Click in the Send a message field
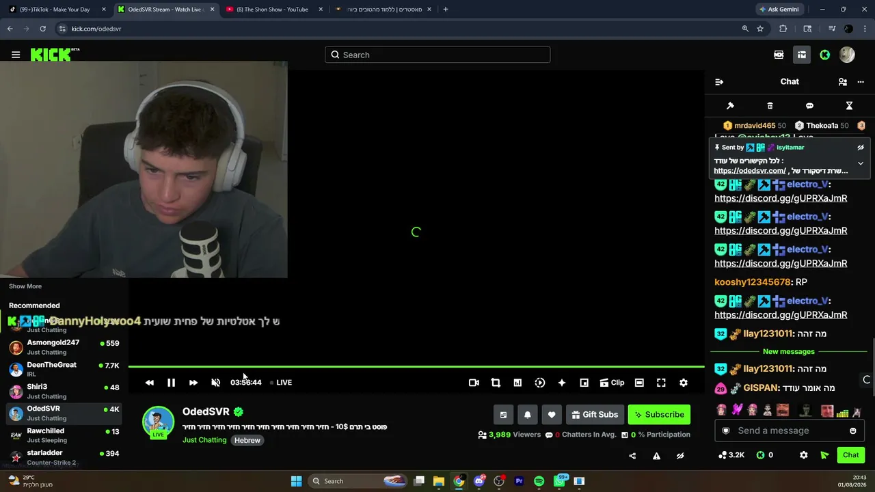The height and width of the screenshot is (492, 875). click(790, 430)
